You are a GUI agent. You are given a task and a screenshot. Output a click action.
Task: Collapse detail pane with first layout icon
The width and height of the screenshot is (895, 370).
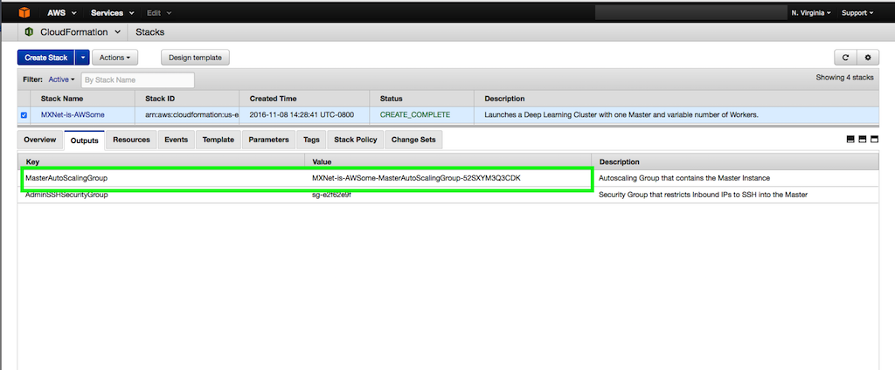coord(850,139)
